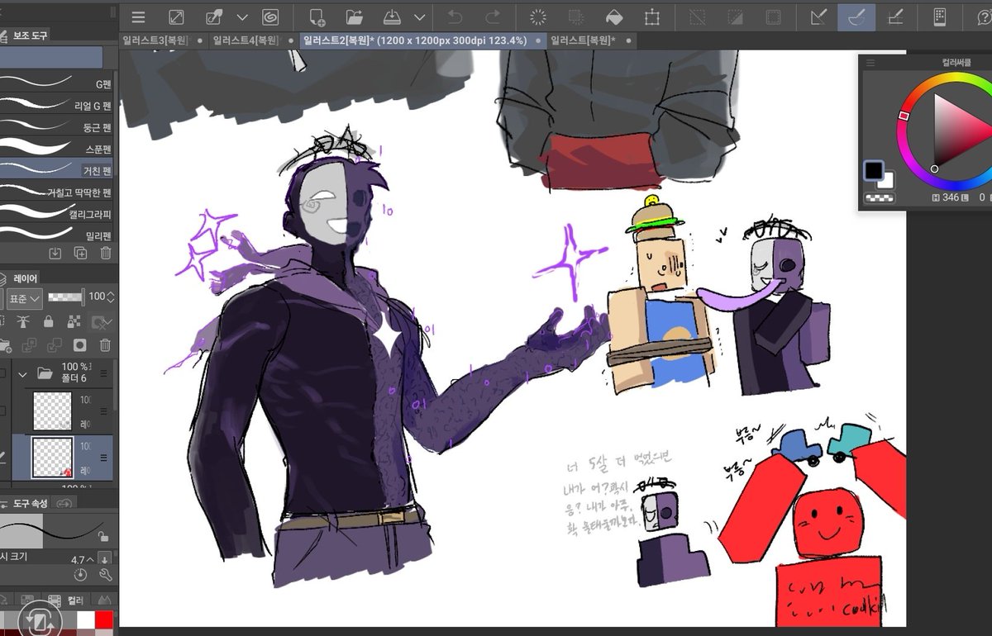The height and width of the screenshot is (636, 992).
Task: Click the scale/rotate transform icon
Action: point(652,17)
